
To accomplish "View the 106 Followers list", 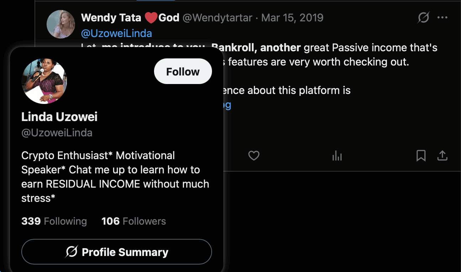I will (x=134, y=221).
